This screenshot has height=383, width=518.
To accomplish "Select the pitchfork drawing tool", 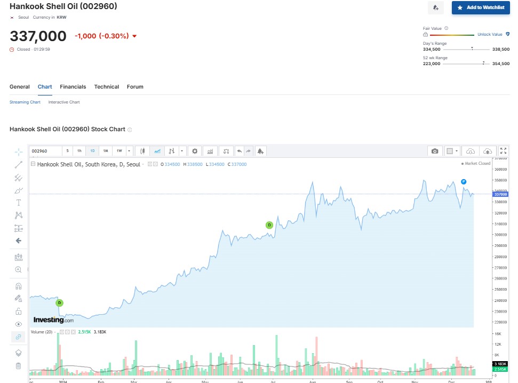I will tap(19, 178).
